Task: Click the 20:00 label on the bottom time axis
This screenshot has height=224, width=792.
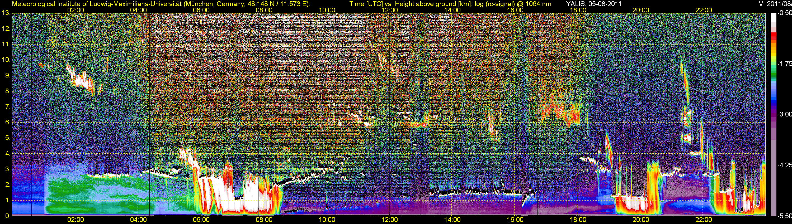Action: (x=641, y=220)
